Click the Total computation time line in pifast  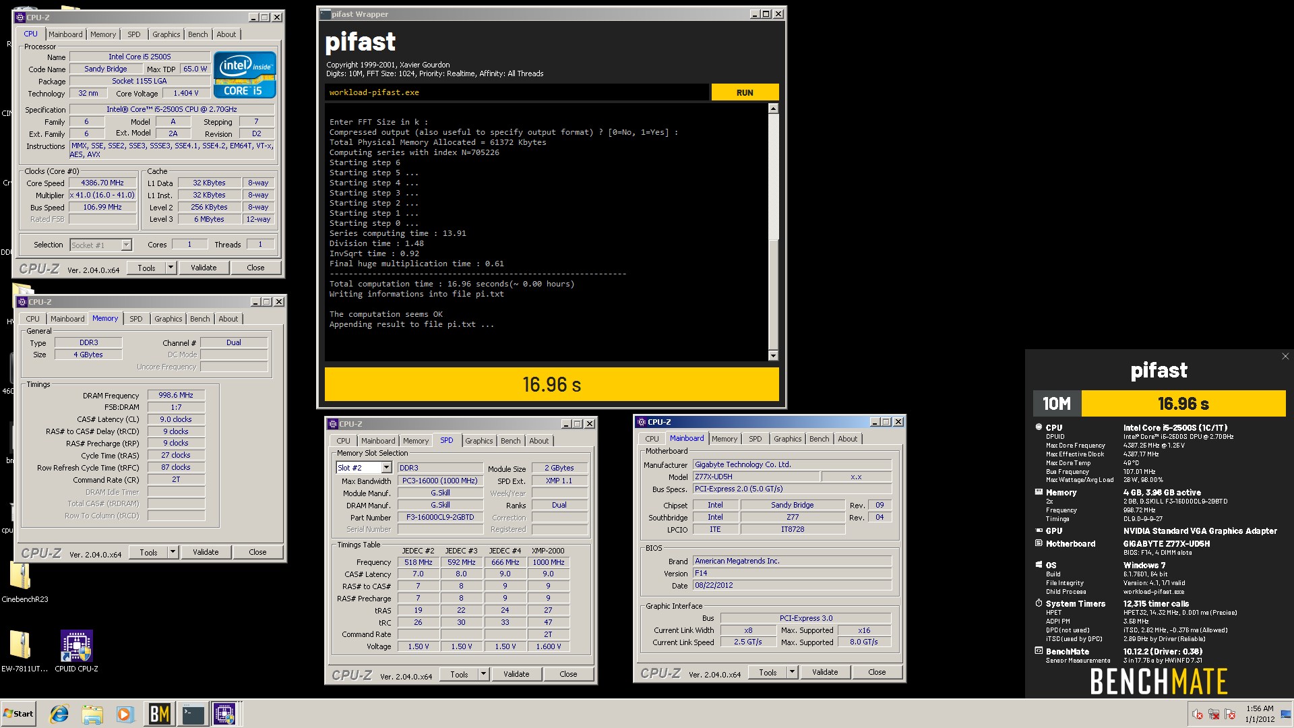tap(452, 284)
